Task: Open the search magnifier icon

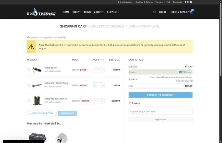Action: click(154, 12)
